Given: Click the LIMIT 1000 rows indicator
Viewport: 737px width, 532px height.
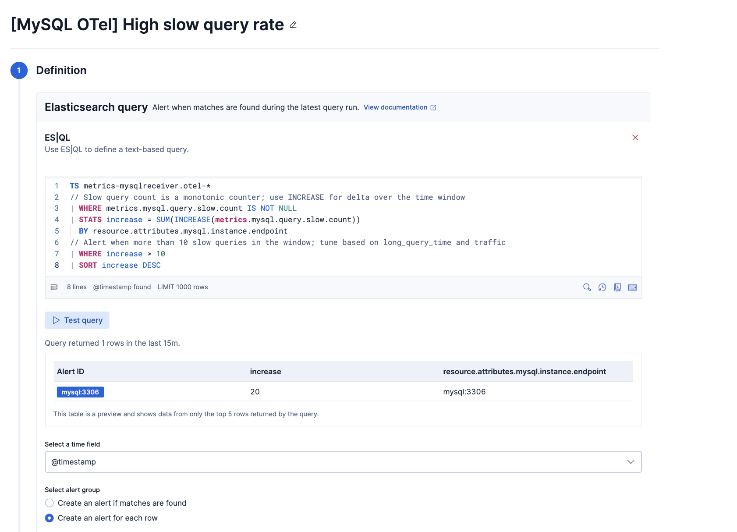Looking at the screenshot, I should click(183, 287).
